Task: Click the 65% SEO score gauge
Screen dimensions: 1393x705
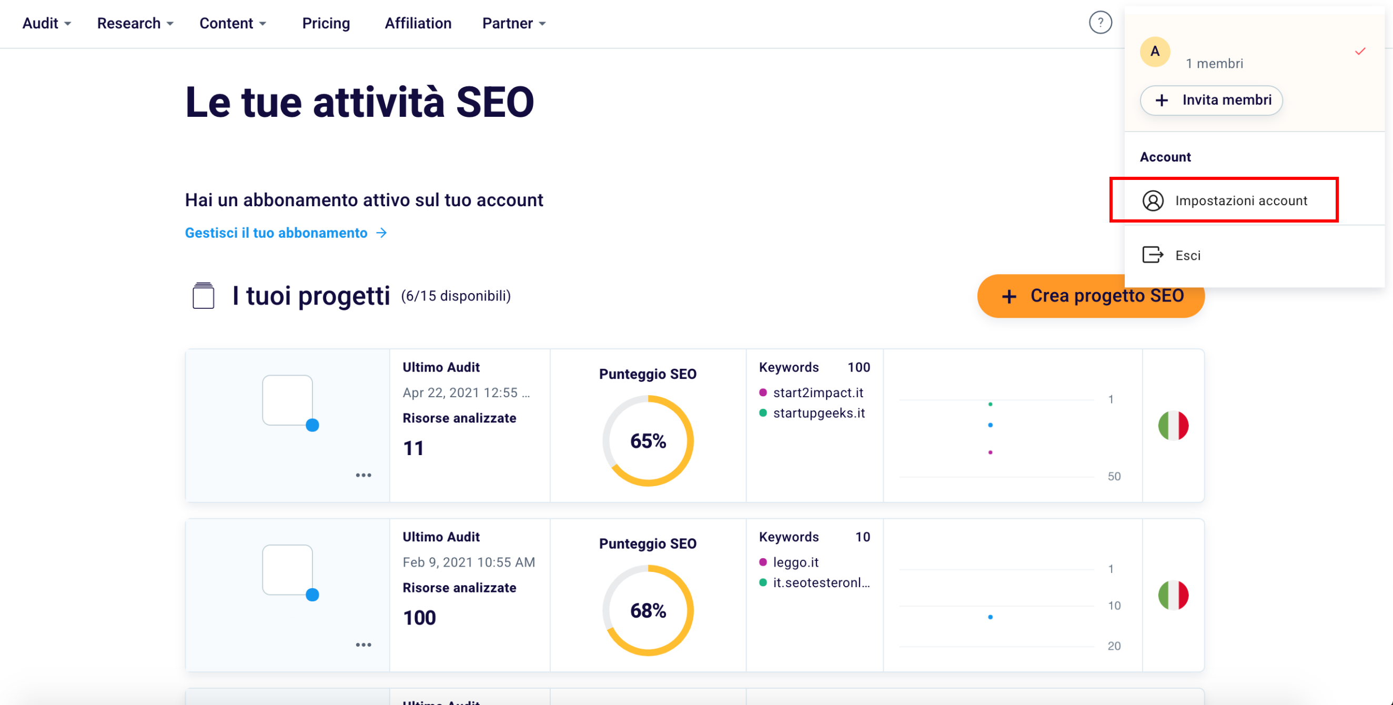Action: [x=647, y=441]
